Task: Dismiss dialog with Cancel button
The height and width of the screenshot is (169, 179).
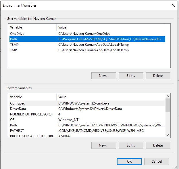Action: pos(157,162)
